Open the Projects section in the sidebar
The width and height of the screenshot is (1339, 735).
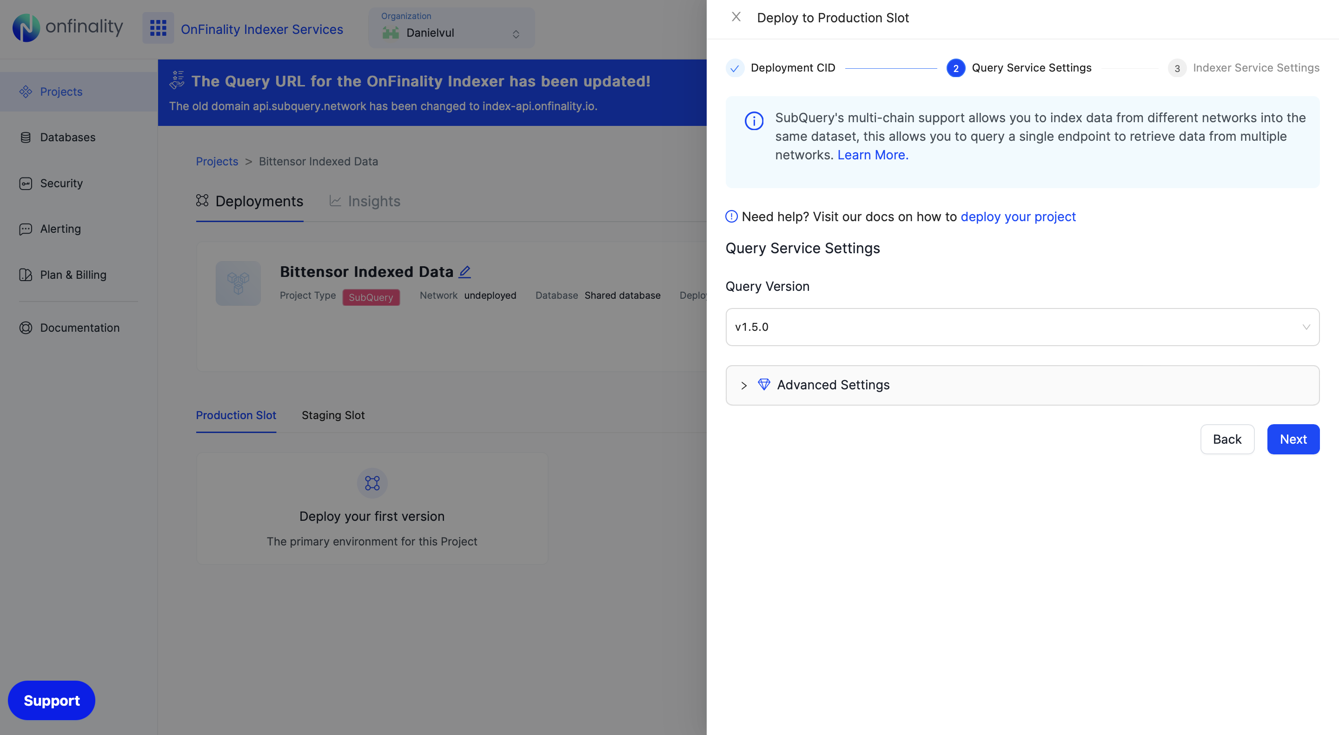61,92
